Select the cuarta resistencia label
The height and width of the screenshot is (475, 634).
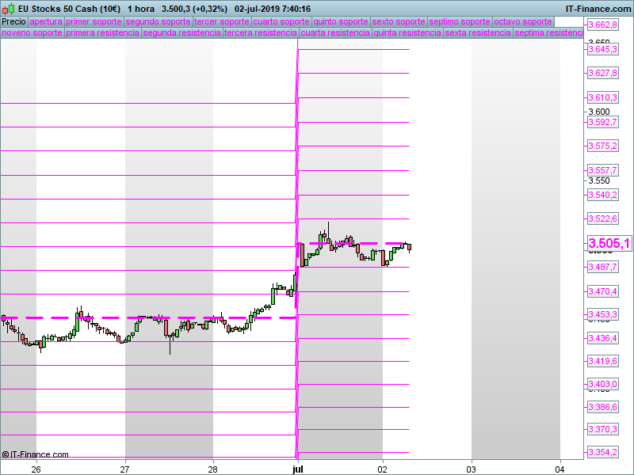pos(335,32)
